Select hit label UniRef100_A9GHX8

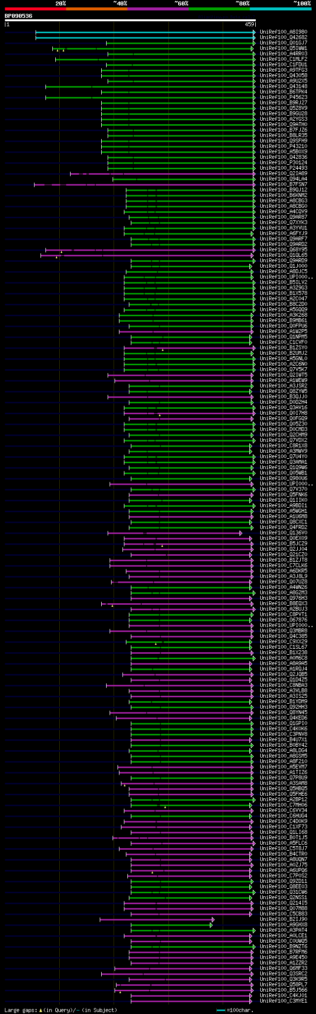283,924
